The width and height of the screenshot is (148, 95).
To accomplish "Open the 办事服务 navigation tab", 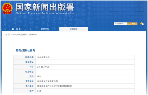I will (74, 29).
